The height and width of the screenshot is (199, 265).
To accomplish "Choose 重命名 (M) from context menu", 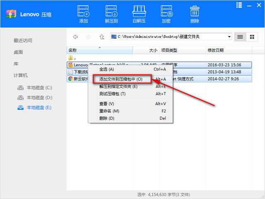I will (130, 111).
